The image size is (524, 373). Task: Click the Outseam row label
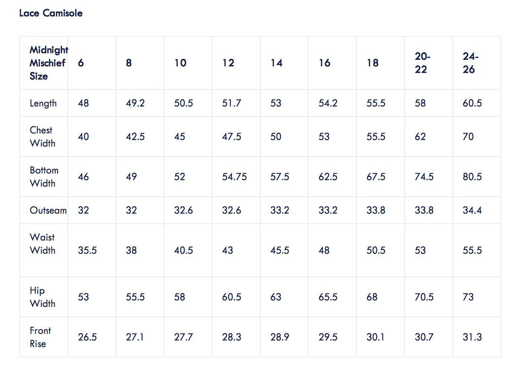click(48, 210)
